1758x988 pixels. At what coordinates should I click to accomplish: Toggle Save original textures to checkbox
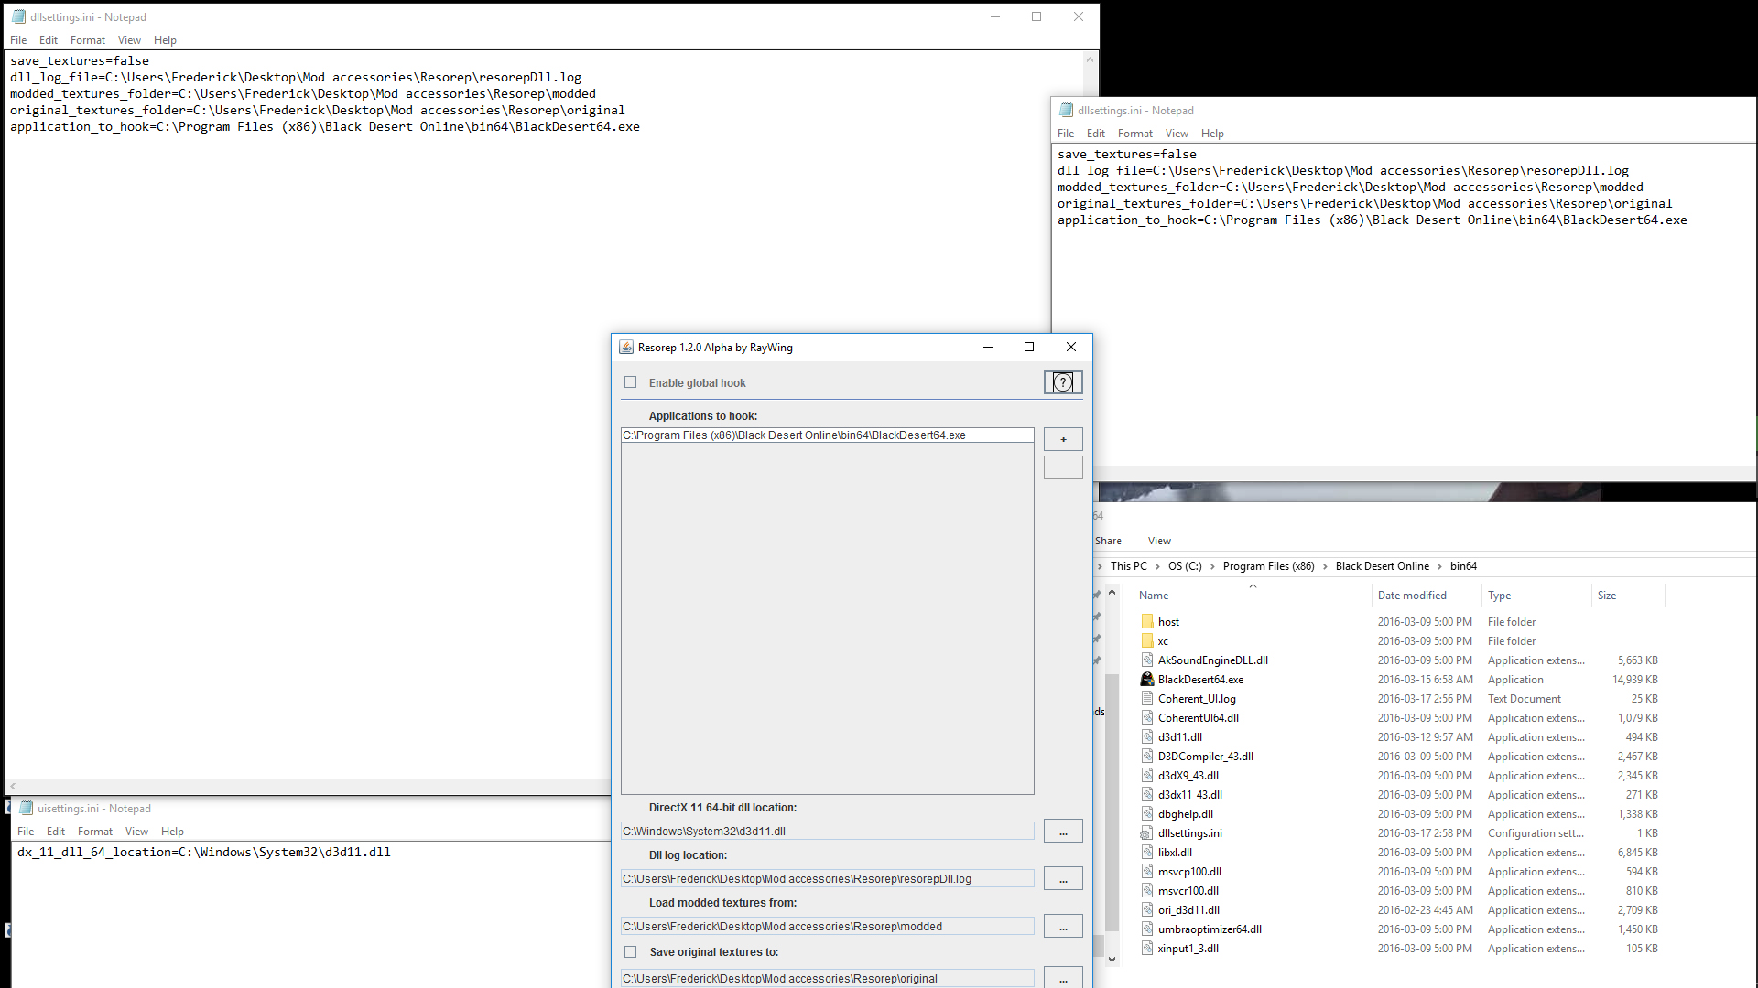[630, 951]
